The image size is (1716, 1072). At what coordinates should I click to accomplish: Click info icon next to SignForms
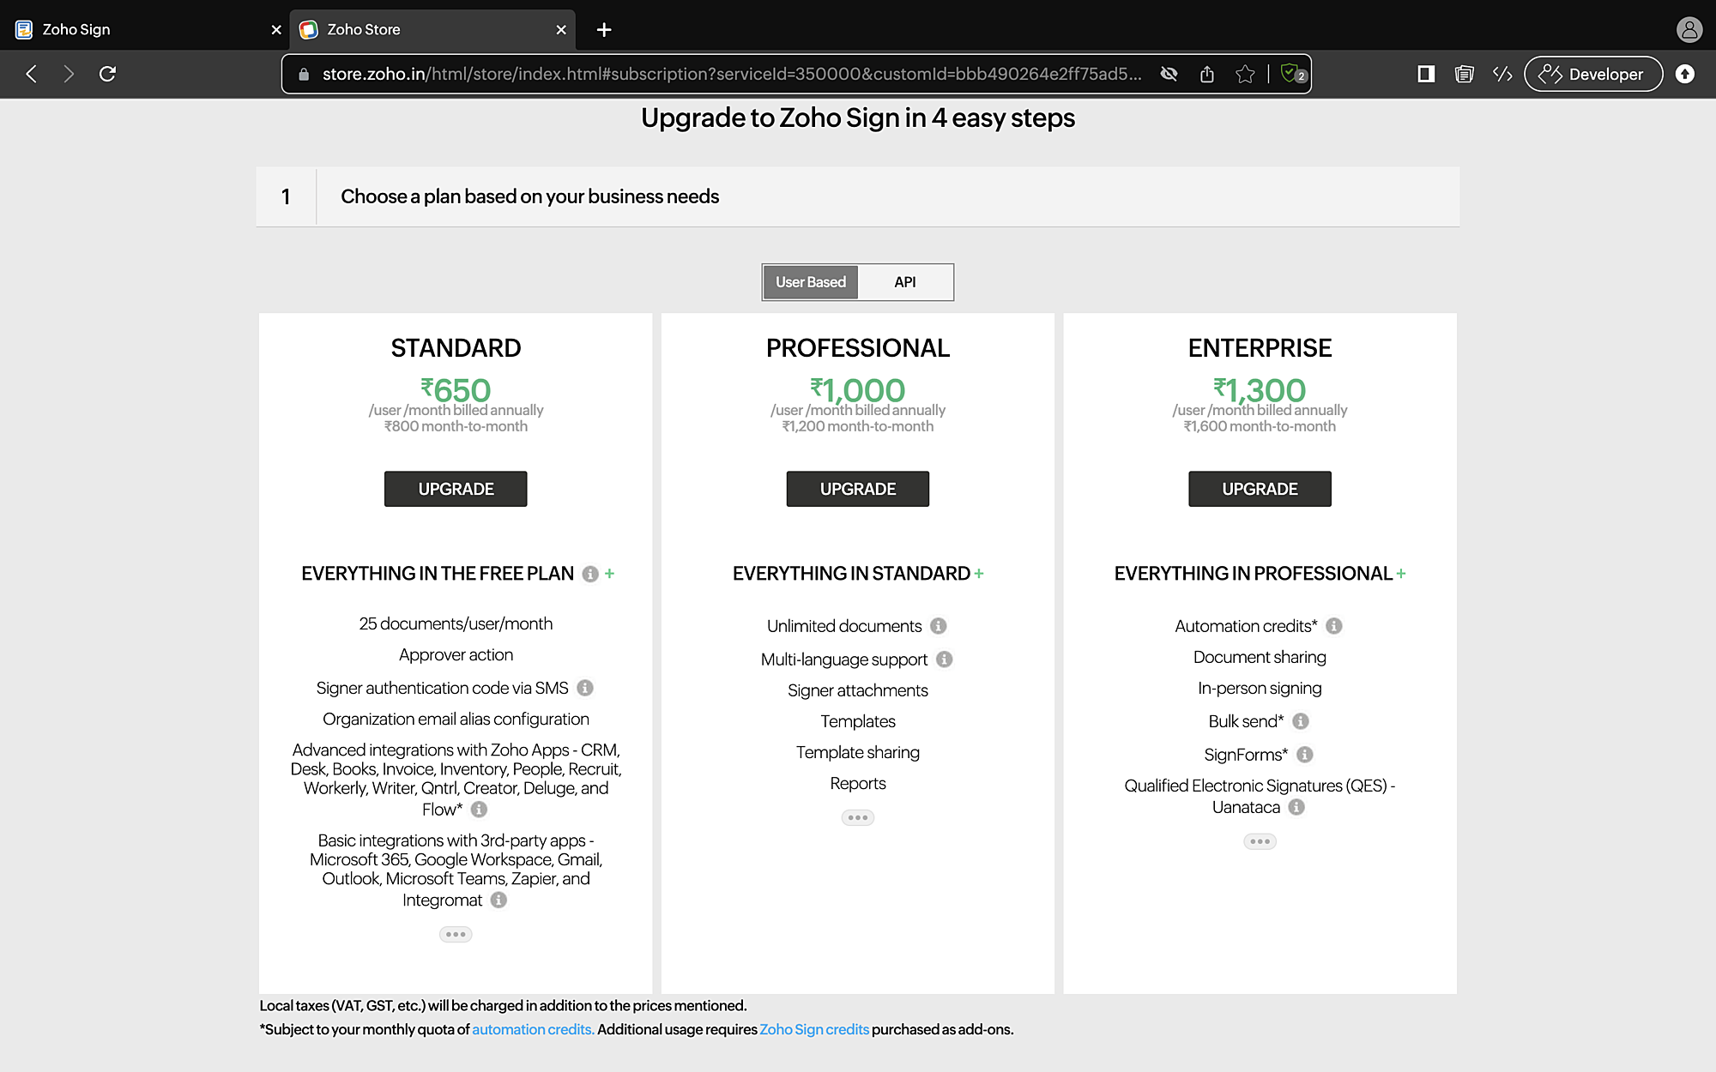coord(1305,755)
